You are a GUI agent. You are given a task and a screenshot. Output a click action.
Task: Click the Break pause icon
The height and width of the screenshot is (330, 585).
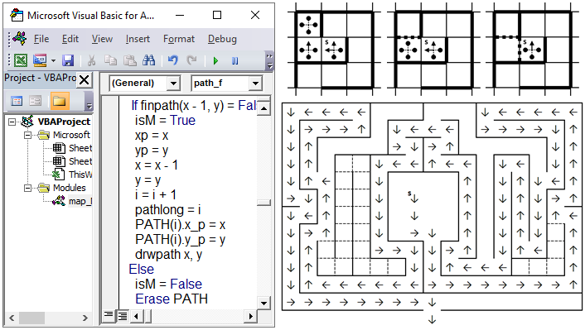pyautogui.click(x=234, y=60)
